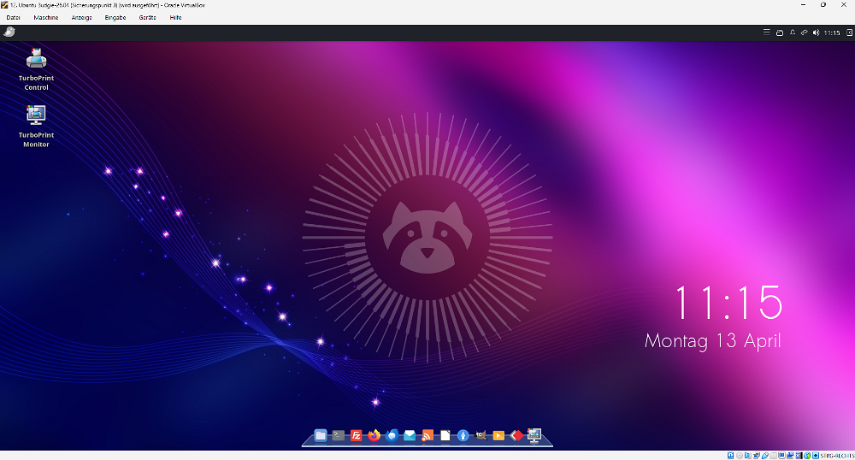The height and width of the screenshot is (460, 855).
Task: Launch GIMP from the dock
Action: [x=481, y=436]
